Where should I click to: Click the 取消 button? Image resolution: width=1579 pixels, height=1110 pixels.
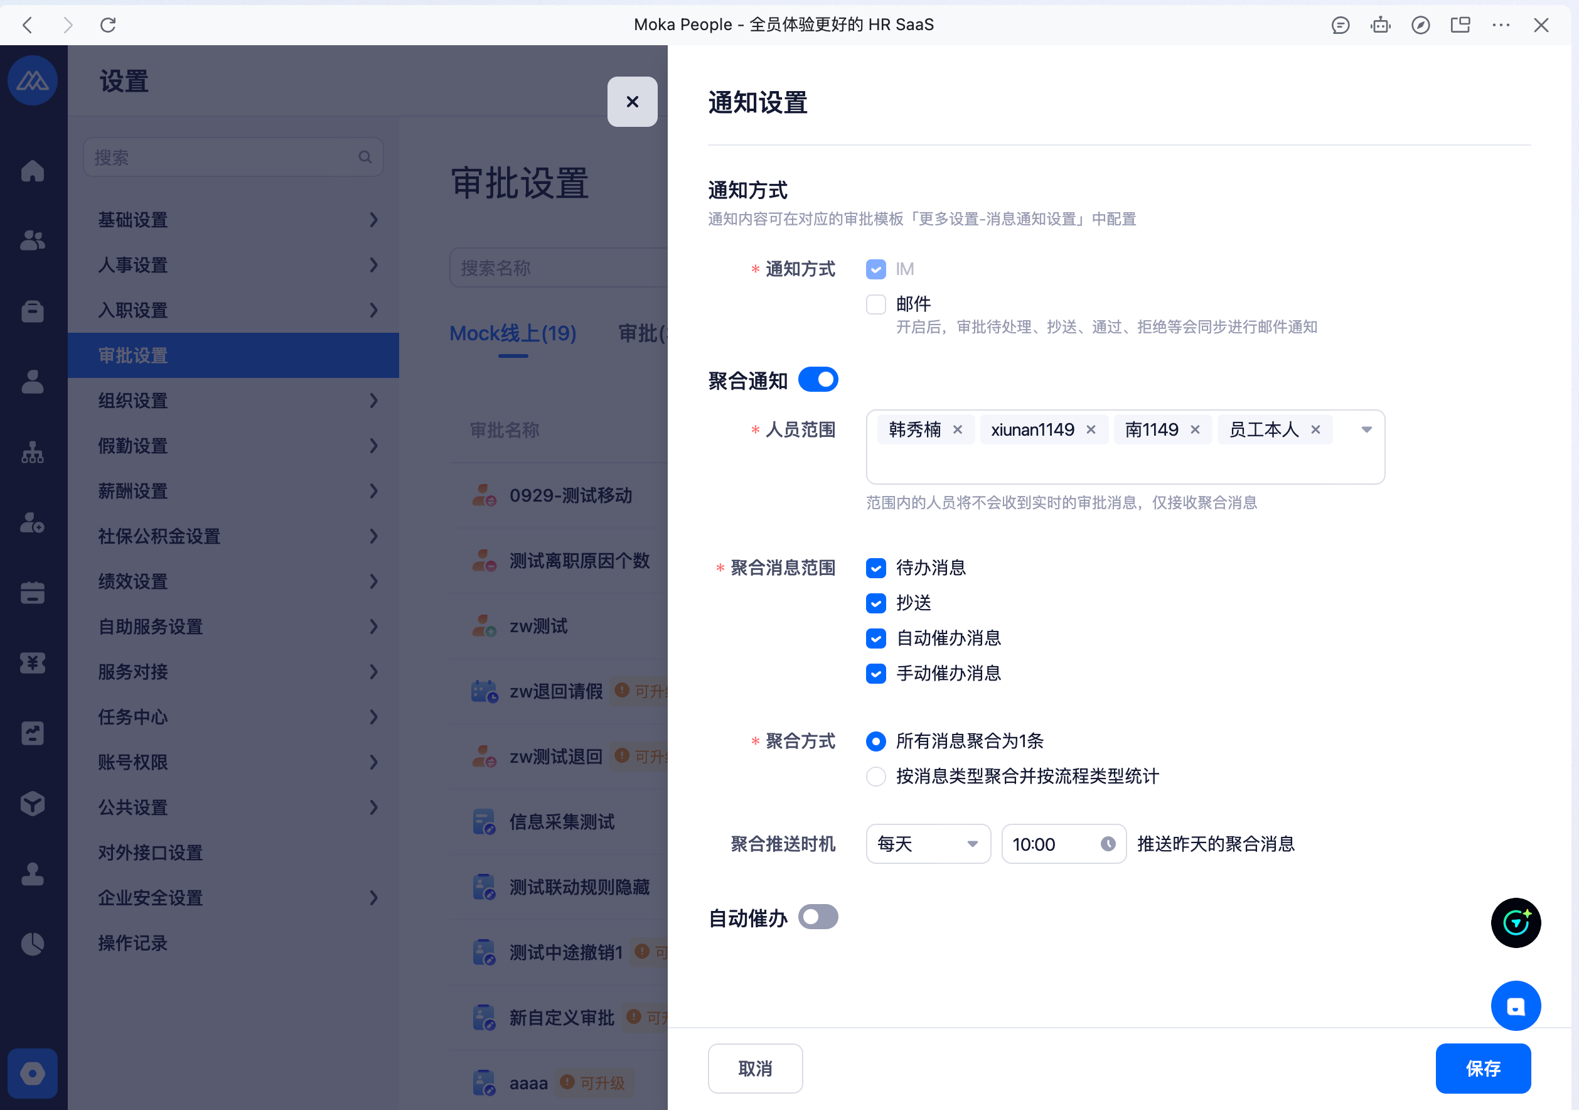pos(755,1068)
